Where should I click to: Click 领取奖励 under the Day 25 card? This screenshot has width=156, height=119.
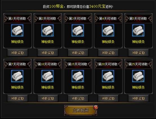(138, 98)
